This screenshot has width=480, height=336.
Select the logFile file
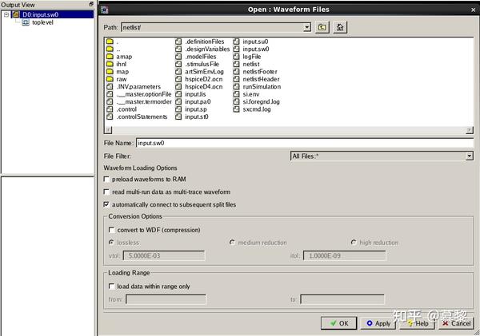252,57
